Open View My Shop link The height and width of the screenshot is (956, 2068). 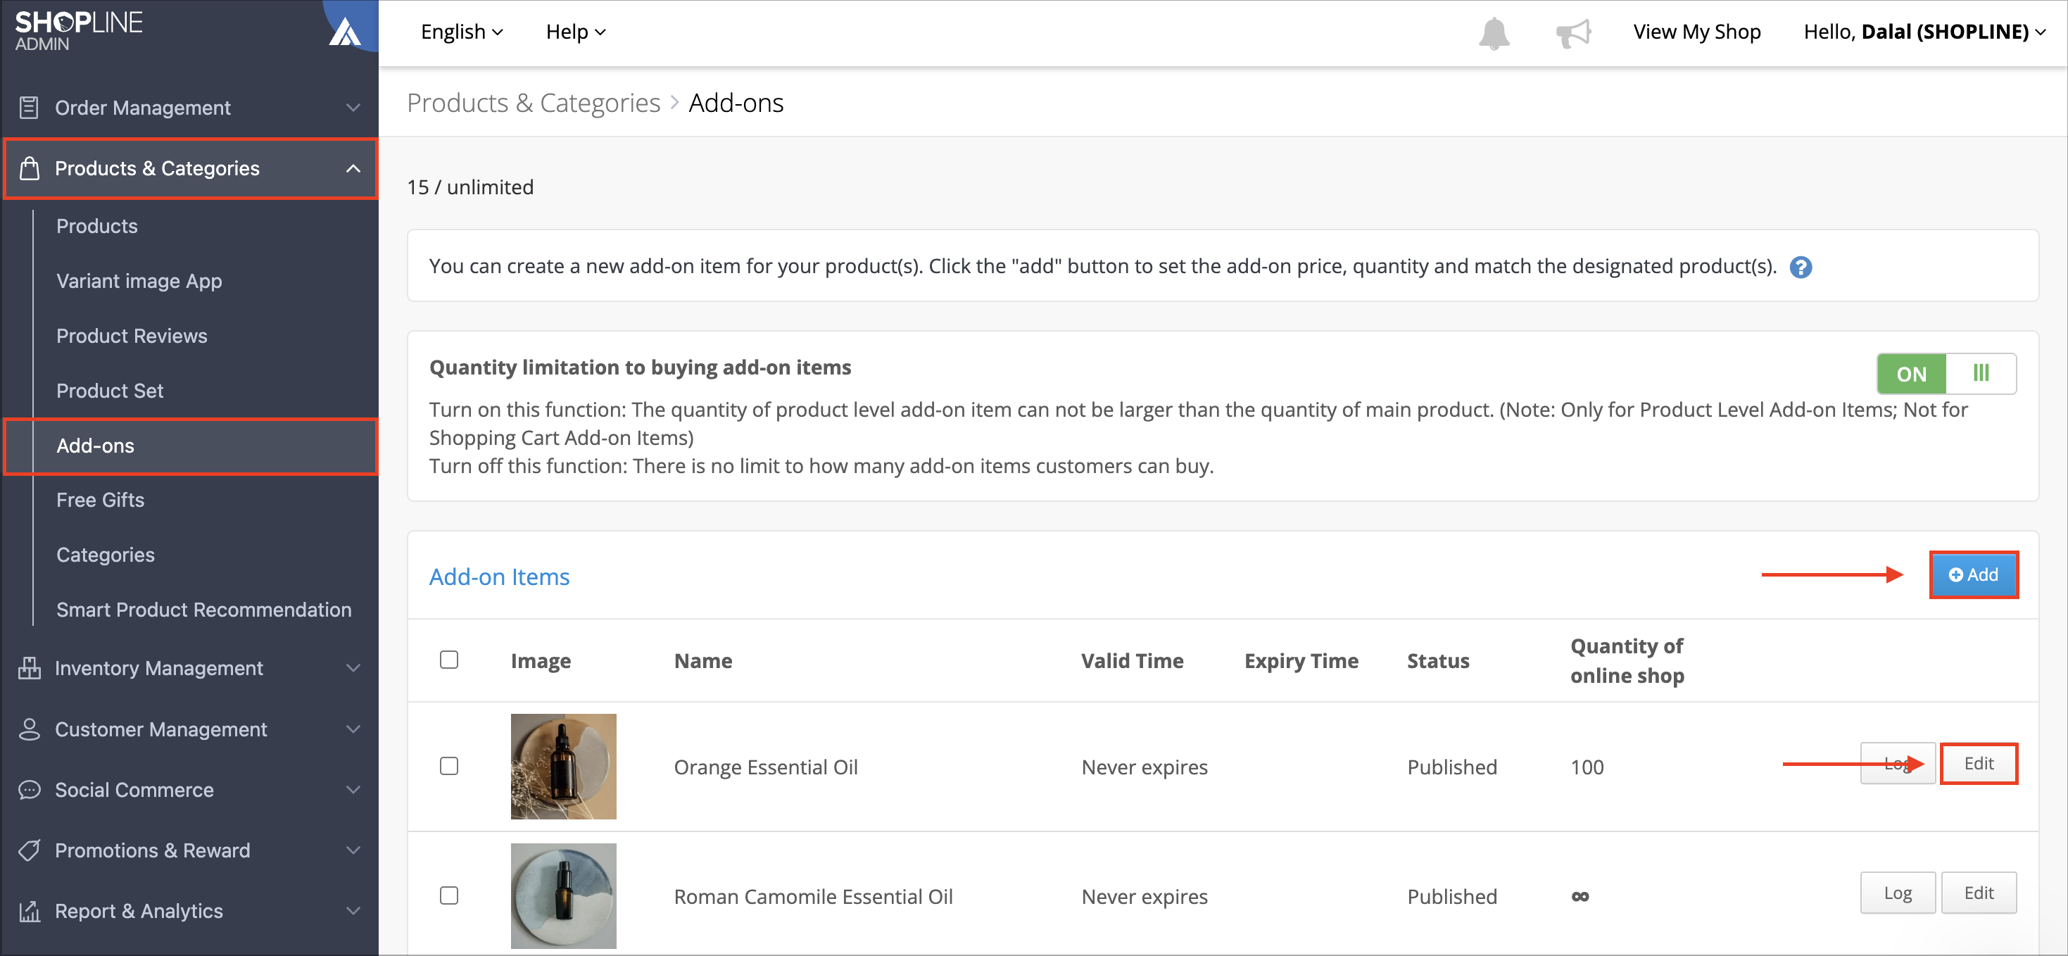1697,32
